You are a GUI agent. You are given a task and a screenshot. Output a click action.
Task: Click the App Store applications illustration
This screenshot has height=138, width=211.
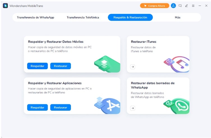107,105
